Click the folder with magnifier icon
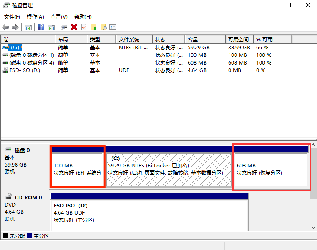Screen dimensions: 317x250 click(x=103, y=27)
